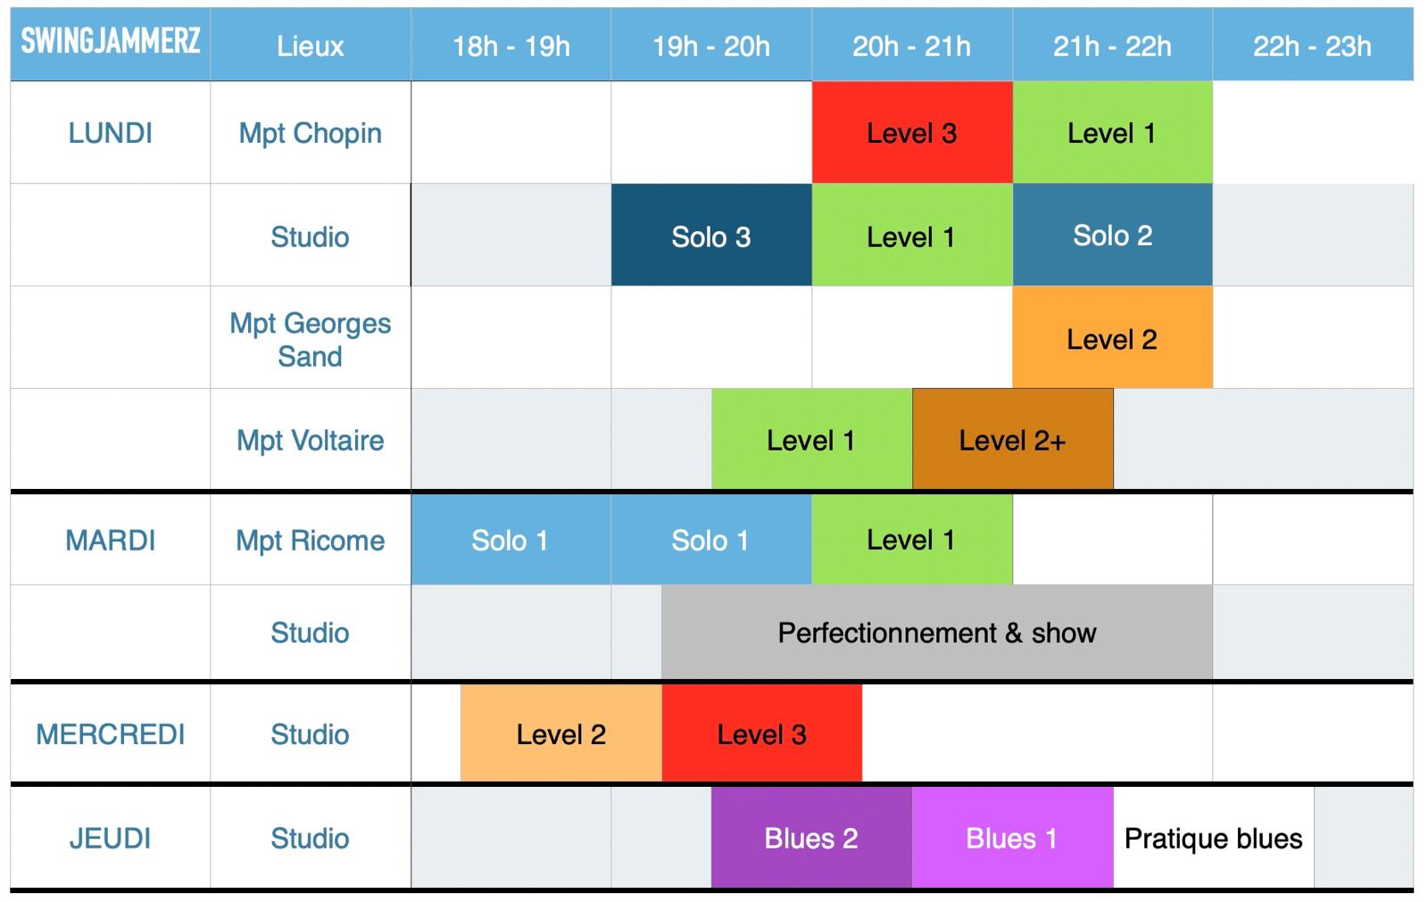Click the red Level 3 block at Mpt Chopin
The height and width of the screenshot is (902, 1428).
911,133
